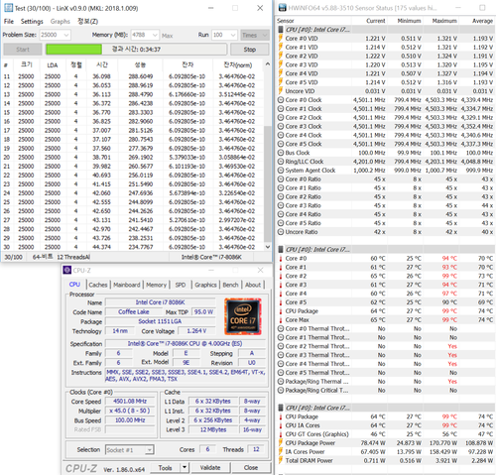Click the HWiNFO Maximum column header
Screen dimensions: 496x475
click(x=444, y=21)
